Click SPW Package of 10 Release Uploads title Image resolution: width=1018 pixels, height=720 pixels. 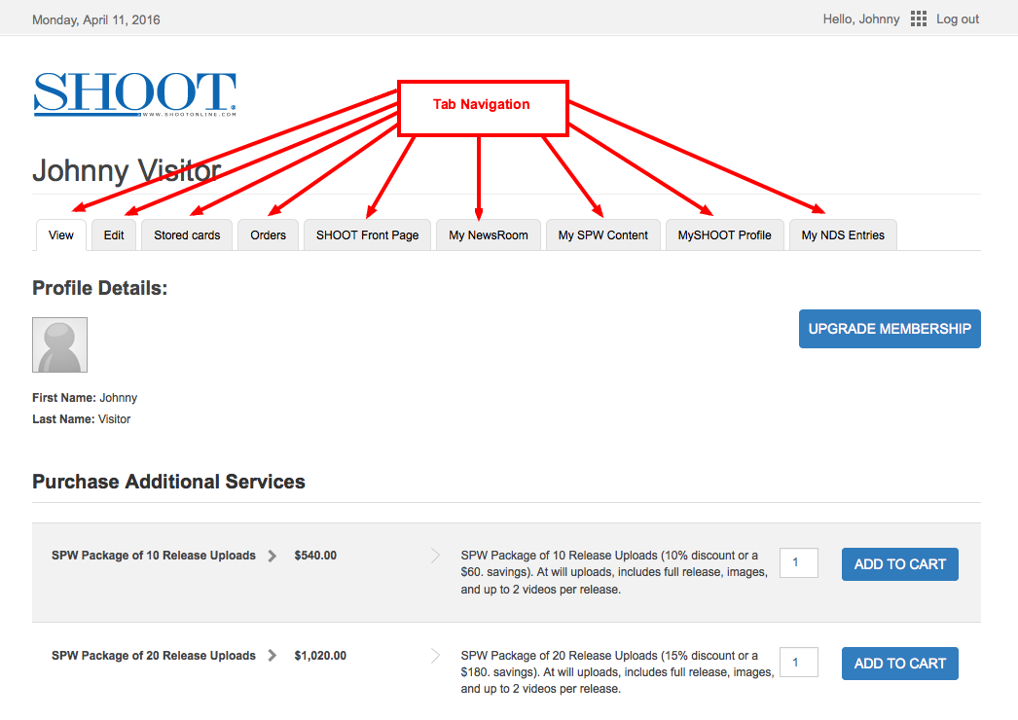coord(153,556)
